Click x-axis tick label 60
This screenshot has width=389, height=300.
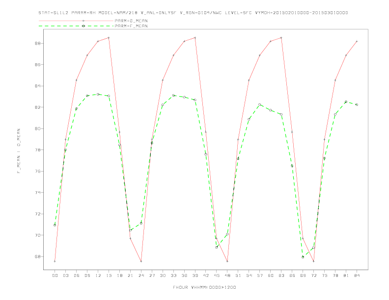coord(271,275)
